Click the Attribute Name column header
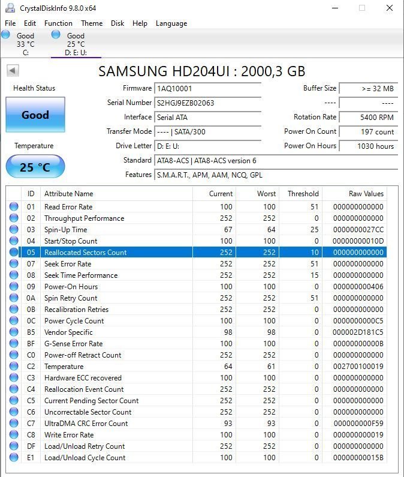 [116, 194]
